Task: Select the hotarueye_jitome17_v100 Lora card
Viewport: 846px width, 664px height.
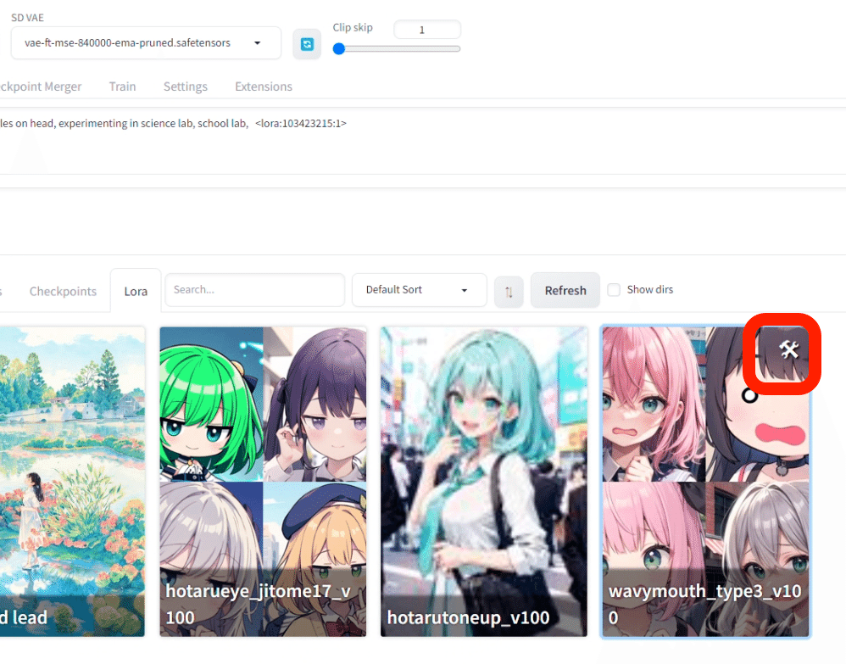Action: click(263, 482)
